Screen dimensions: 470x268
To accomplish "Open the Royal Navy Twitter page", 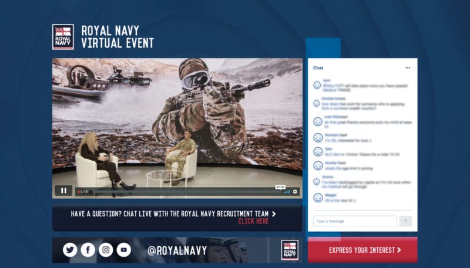I will (x=70, y=250).
